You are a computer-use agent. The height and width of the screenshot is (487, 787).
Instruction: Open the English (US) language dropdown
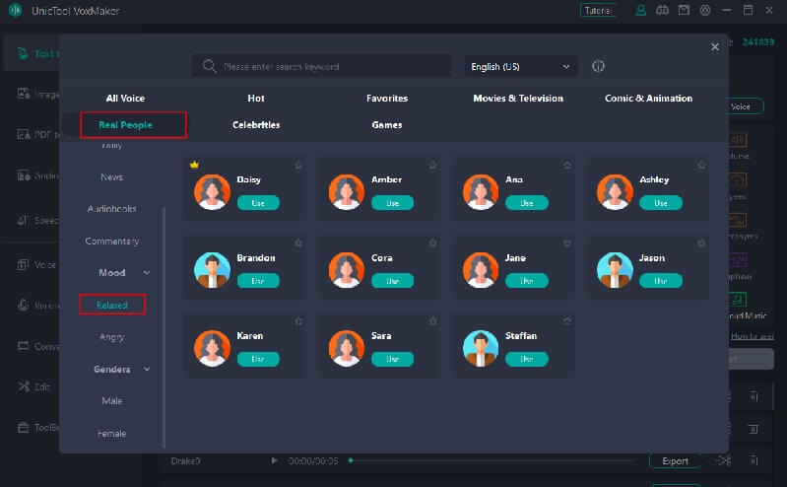click(521, 66)
